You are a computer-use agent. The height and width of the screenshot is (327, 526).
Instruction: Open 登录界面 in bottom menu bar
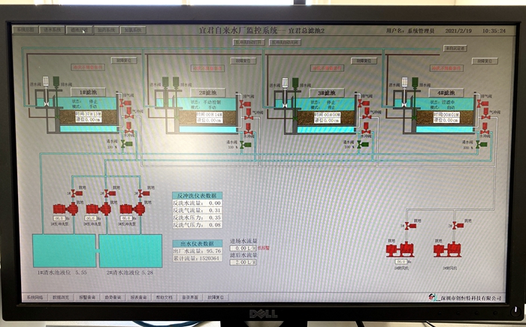[x=190, y=297]
